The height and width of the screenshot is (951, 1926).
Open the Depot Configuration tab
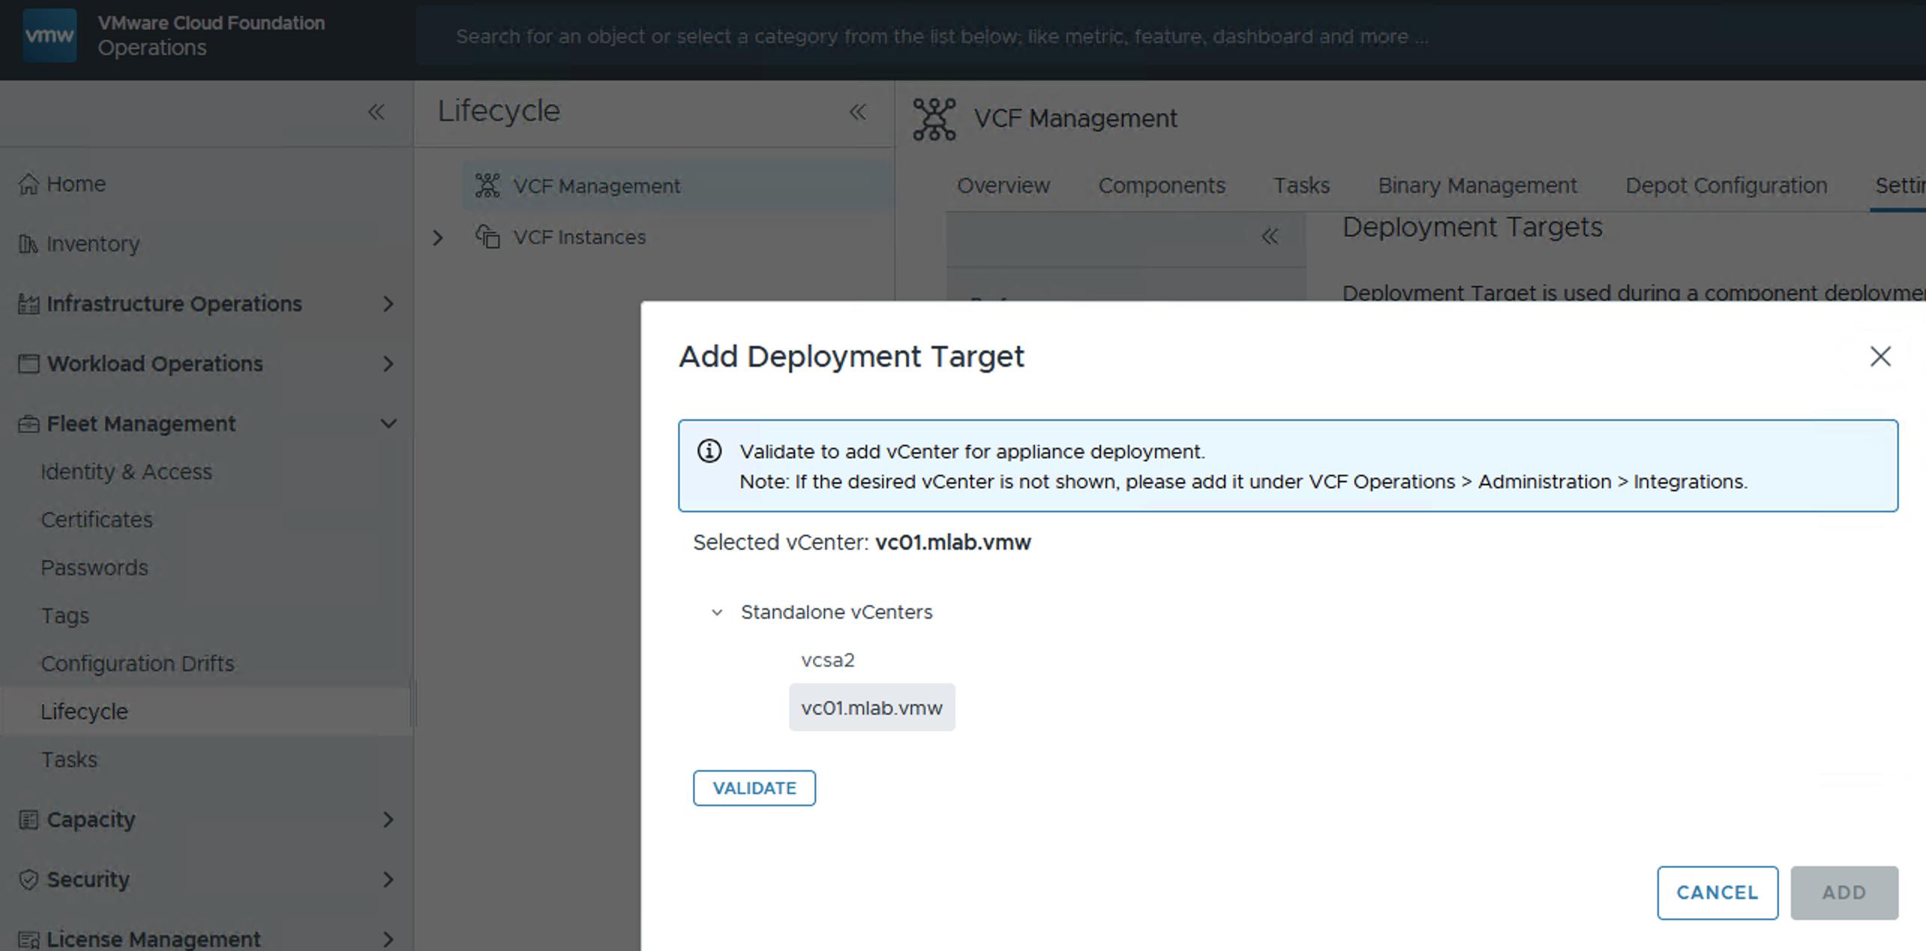click(x=1726, y=185)
